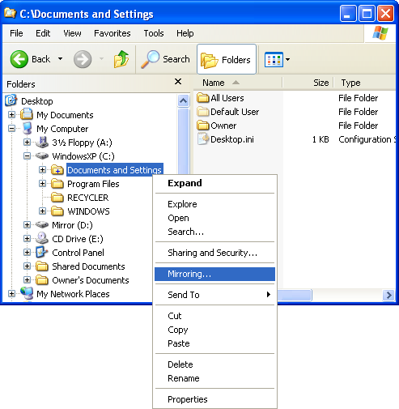Open the File menu
The image size is (399, 409).
16,33
